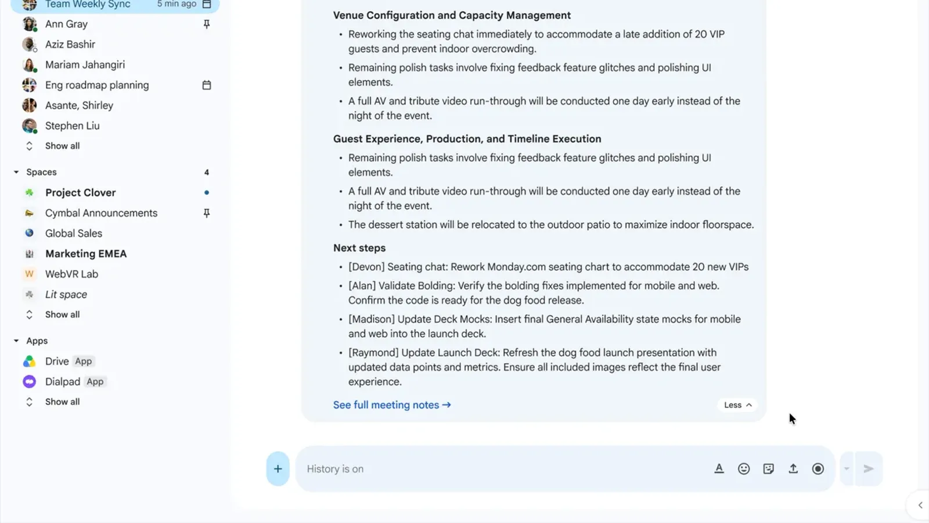The image size is (929, 523).
Task: Open text formatting options icon
Action: click(719, 468)
